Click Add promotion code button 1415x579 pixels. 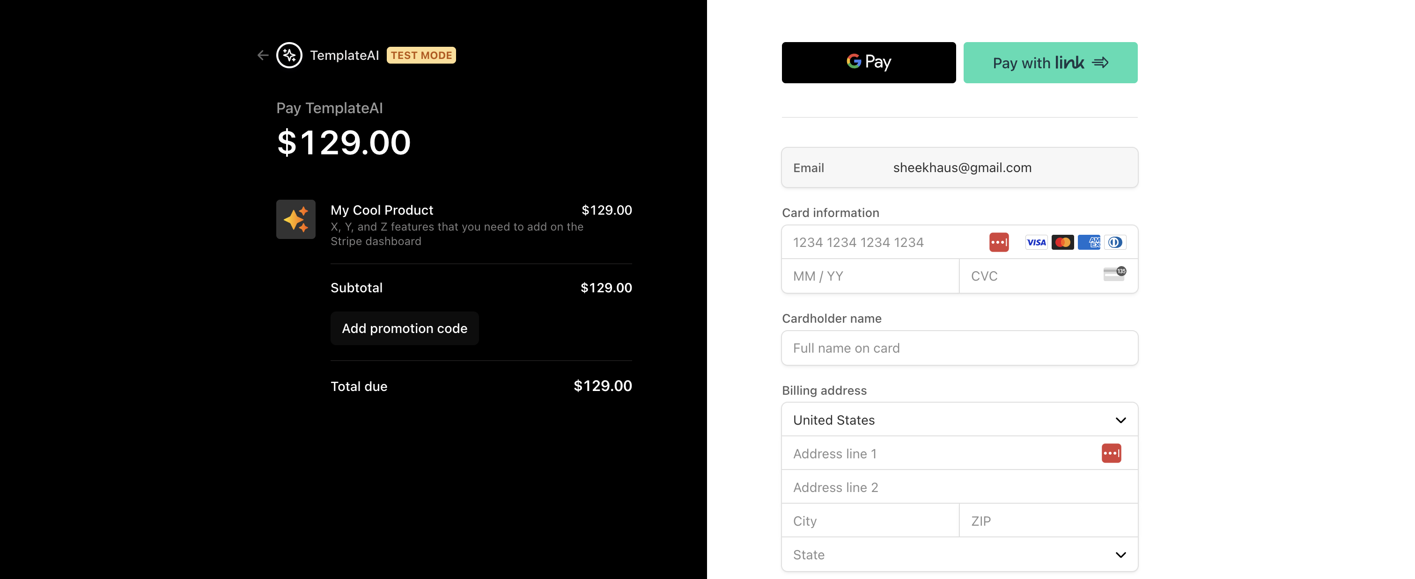404,328
